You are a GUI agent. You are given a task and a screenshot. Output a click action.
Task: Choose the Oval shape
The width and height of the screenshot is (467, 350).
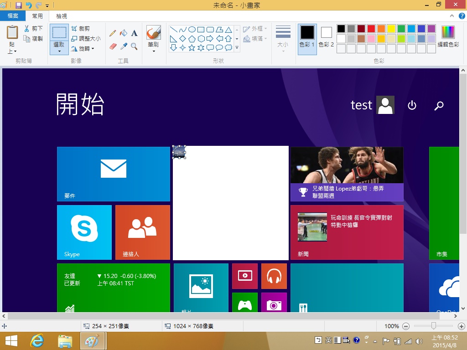pyautogui.click(x=192, y=30)
